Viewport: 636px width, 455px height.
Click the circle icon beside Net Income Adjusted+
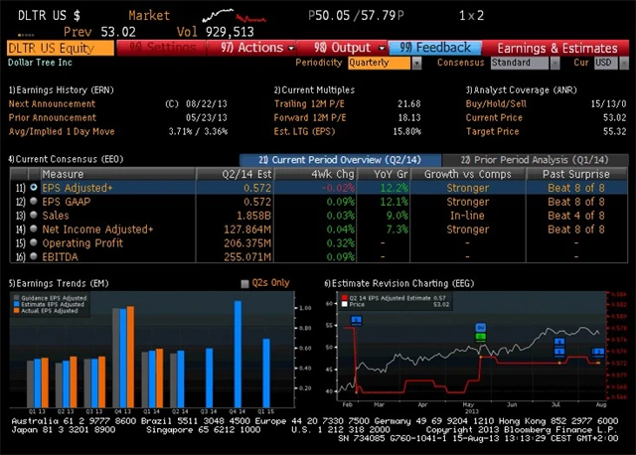coord(34,228)
